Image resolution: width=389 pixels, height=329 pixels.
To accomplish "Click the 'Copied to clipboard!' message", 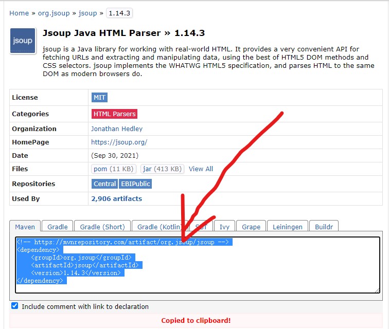I will tap(196, 320).
